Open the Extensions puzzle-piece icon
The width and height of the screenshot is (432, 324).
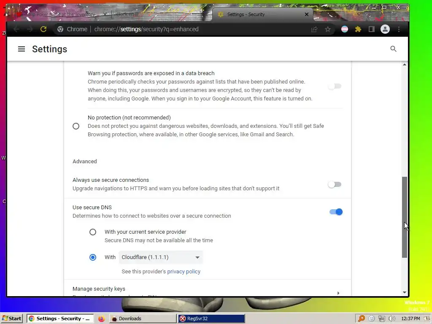358,29
